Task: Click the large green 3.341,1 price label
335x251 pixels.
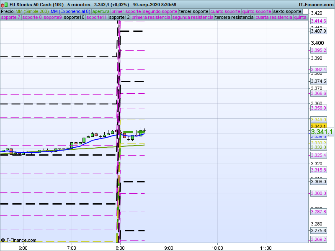Action: point(322,132)
